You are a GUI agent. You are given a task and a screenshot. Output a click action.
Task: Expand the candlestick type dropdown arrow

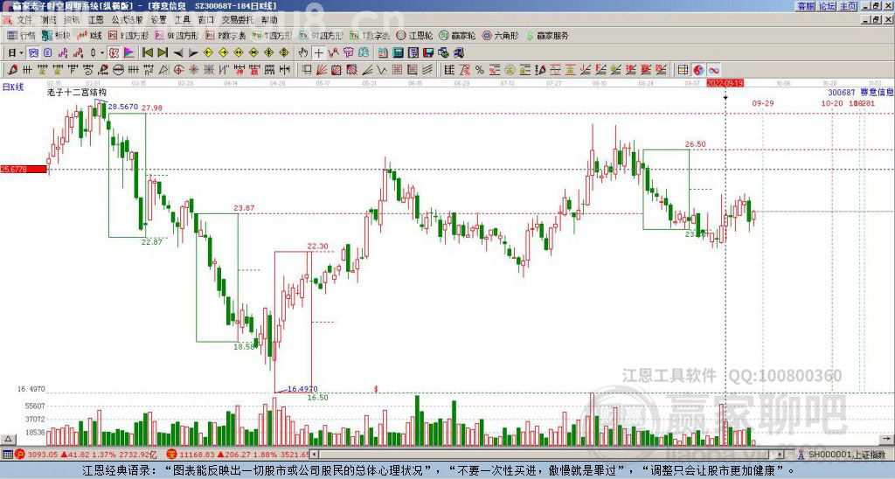click(102, 53)
